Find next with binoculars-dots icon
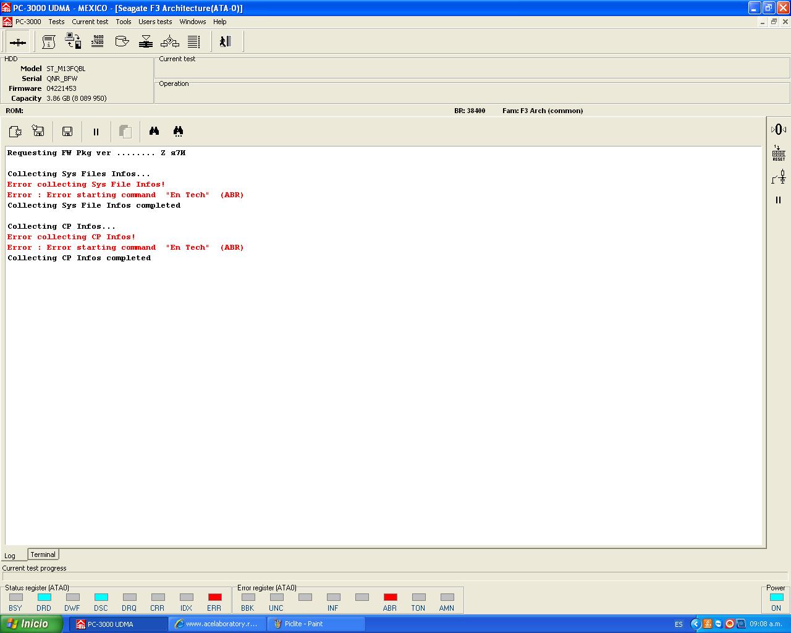 pyautogui.click(x=178, y=131)
